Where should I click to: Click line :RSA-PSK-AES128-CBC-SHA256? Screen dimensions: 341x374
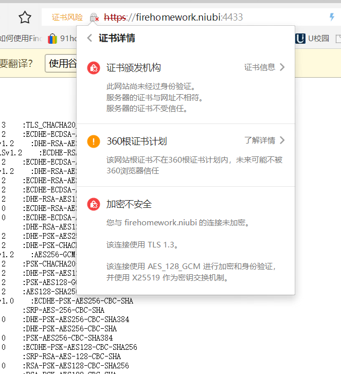pyautogui.click(x=76, y=366)
